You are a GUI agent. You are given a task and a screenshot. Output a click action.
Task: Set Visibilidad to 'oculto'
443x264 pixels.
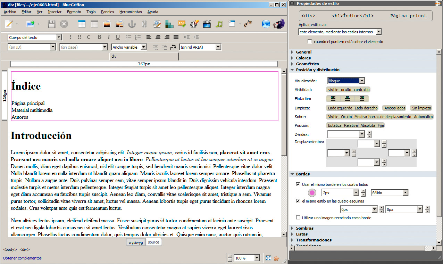pos(346,90)
